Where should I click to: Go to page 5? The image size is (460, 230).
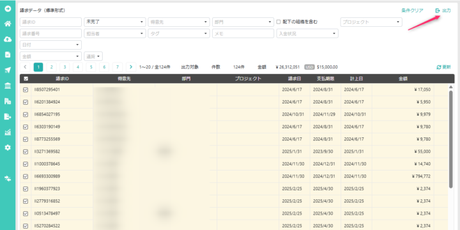[91, 67]
